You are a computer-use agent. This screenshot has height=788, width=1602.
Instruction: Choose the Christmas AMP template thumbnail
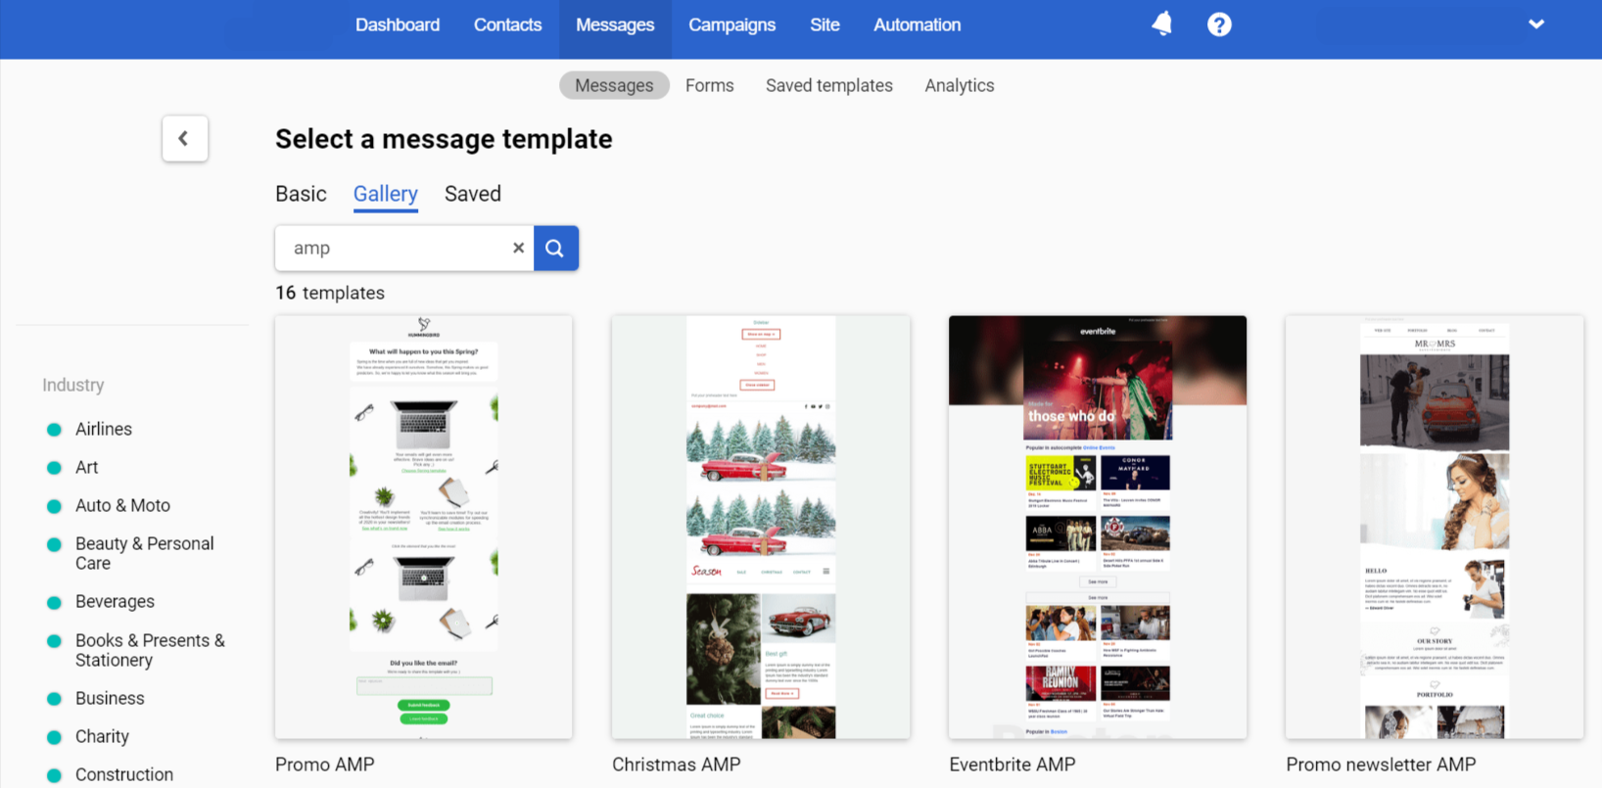click(760, 527)
